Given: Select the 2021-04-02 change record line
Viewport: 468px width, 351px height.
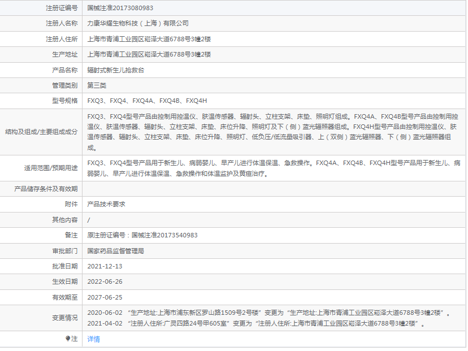Looking at the screenshot, I should (256, 323).
